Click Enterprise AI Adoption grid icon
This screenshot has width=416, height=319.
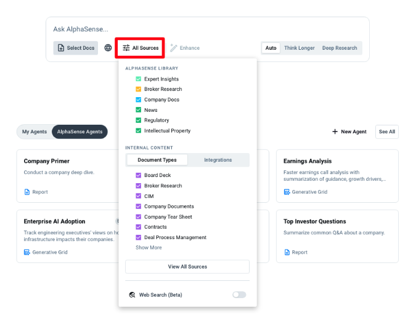27,252
